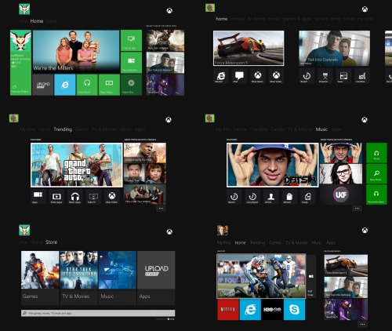
Task: Open the large Star Trek Into Darkness tile
Action: pos(334,48)
